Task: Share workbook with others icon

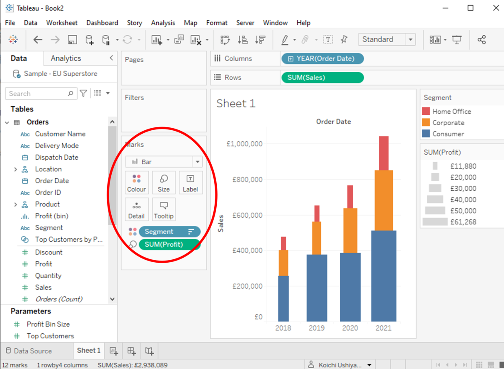Action: (x=482, y=40)
